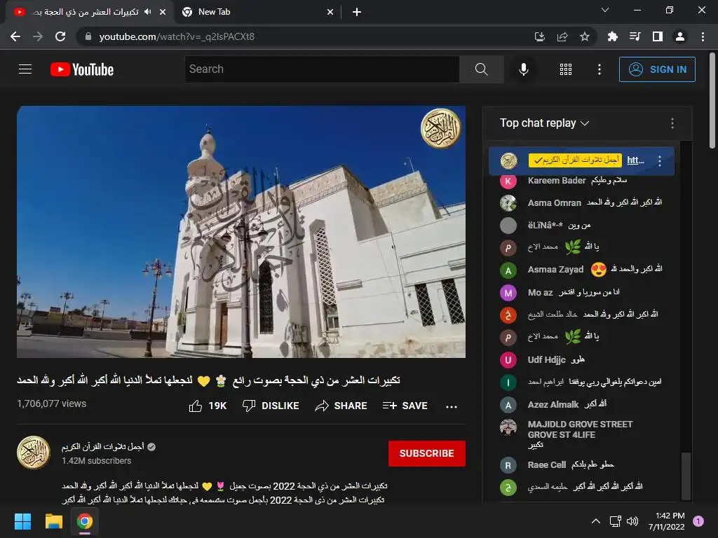Click the video player frame
The image size is (718, 538).
pyautogui.click(x=241, y=232)
